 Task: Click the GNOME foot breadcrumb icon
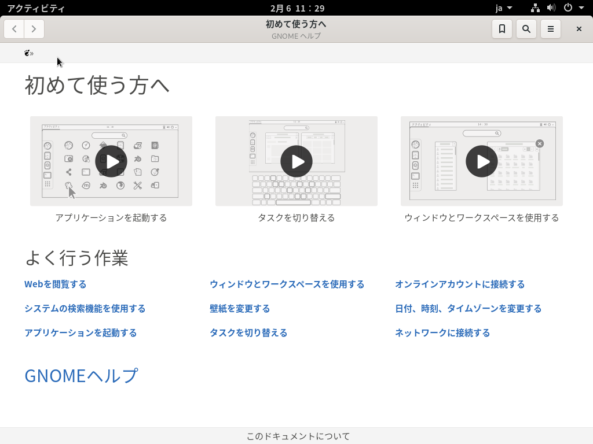pos(27,53)
